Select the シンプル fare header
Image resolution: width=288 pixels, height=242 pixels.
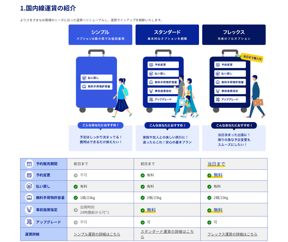click(100, 35)
